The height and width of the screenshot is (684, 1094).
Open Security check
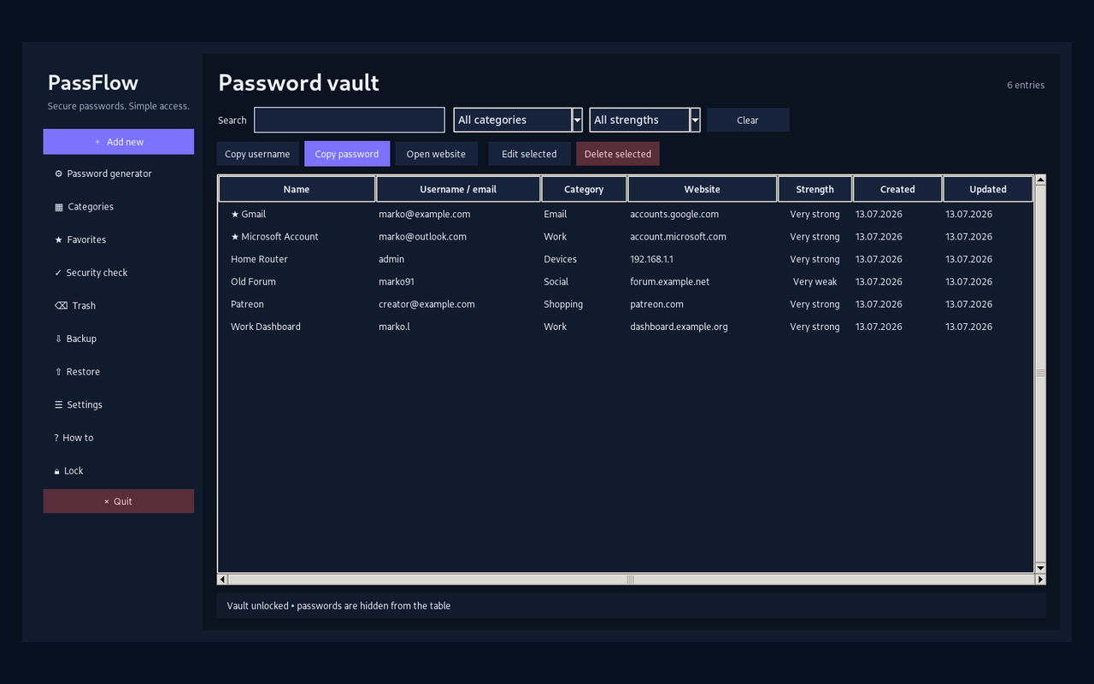click(x=119, y=273)
